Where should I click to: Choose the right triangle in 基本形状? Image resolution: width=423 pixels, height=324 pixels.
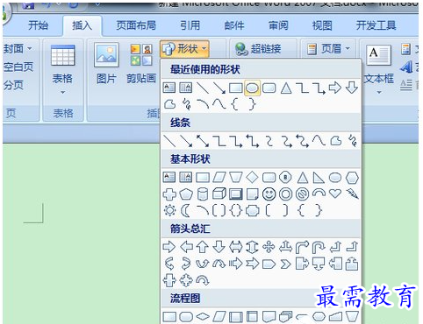(319, 177)
